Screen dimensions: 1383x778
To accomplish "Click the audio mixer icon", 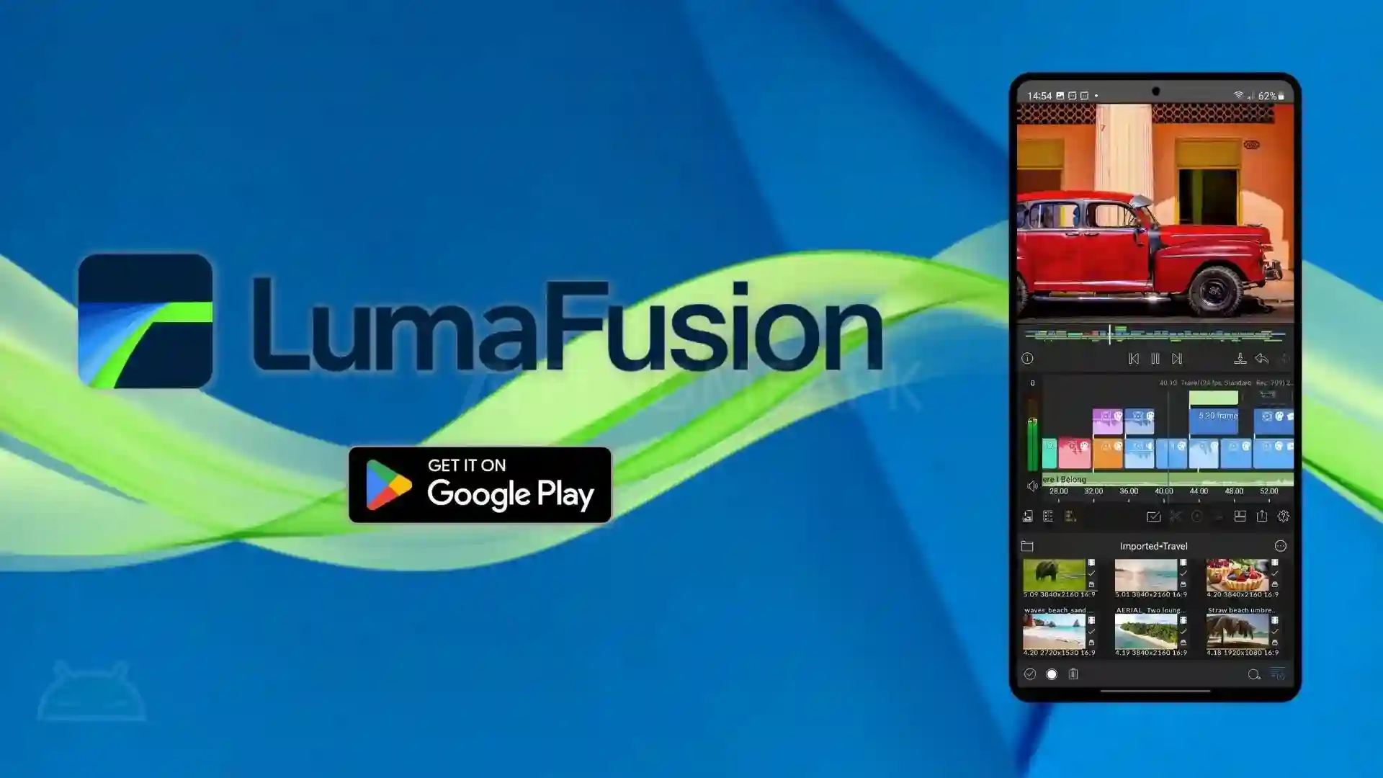I will coord(1070,517).
